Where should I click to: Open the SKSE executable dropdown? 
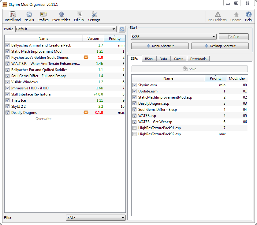pos(173,37)
